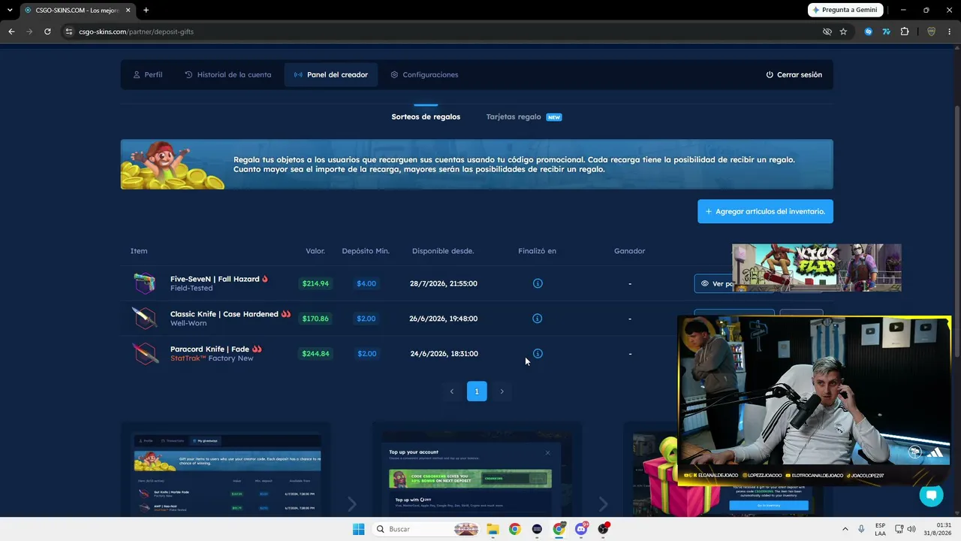Click the taskbar Buscar search box
Screen dimensions: 961x541
coord(426,529)
